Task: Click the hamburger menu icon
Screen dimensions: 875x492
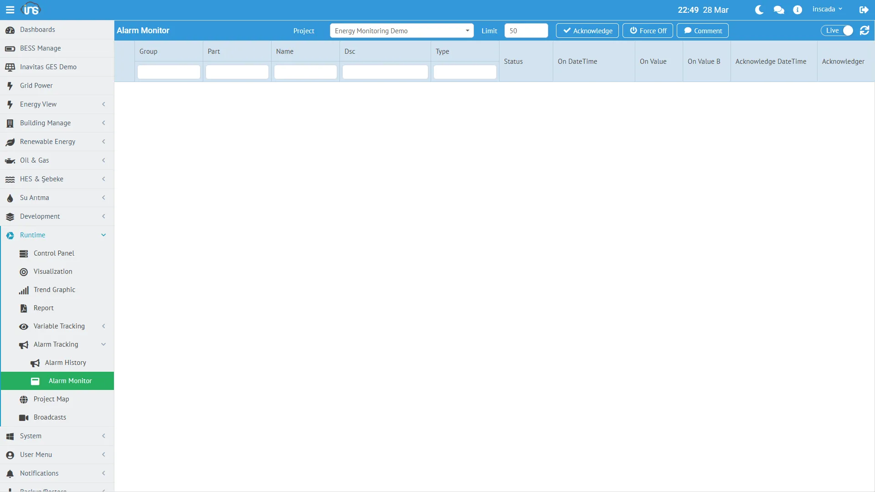Action: tap(10, 10)
